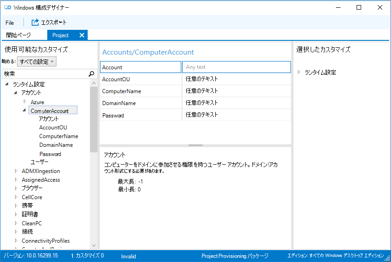Select the AccountOU setting label cell
This screenshot has height=262, width=391.
point(140,79)
